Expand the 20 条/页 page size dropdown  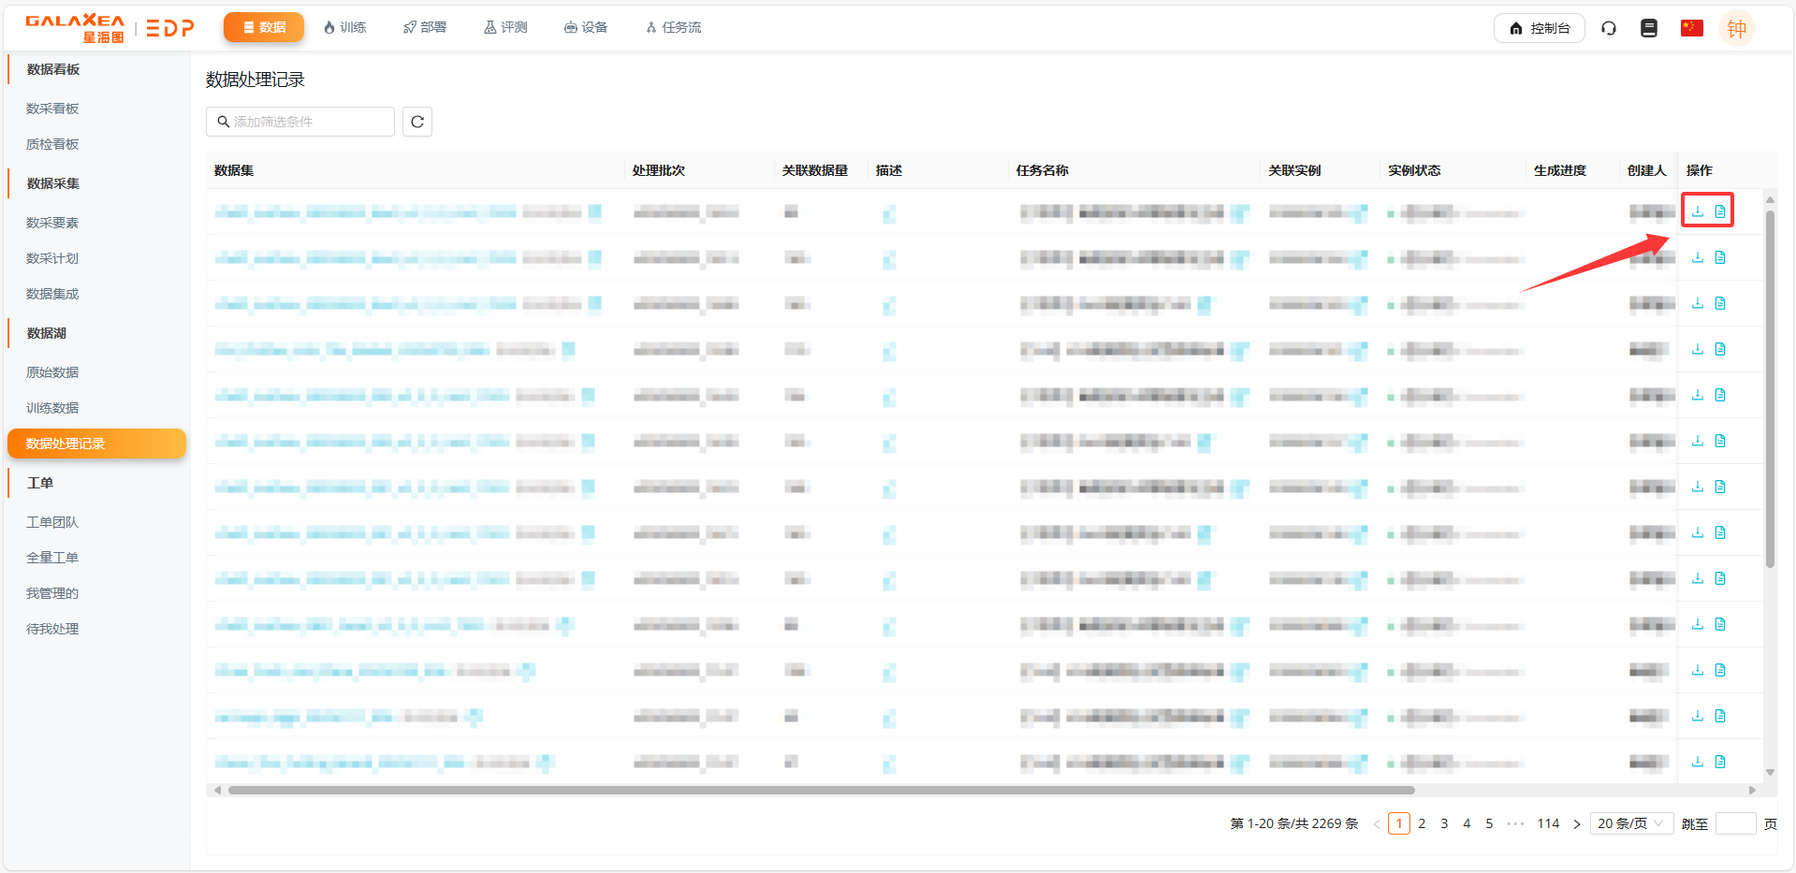pos(1630,823)
